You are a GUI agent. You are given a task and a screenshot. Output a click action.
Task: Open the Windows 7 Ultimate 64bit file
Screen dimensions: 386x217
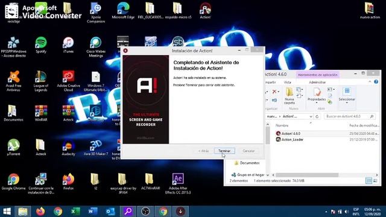96,81
